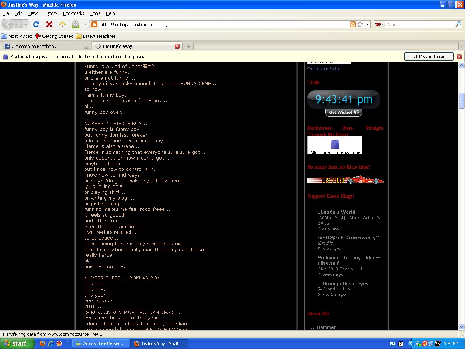This screenshot has width=465, height=350.
Task: Switch to Welcome to Facebook tab
Action: click(x=46, y=46)
